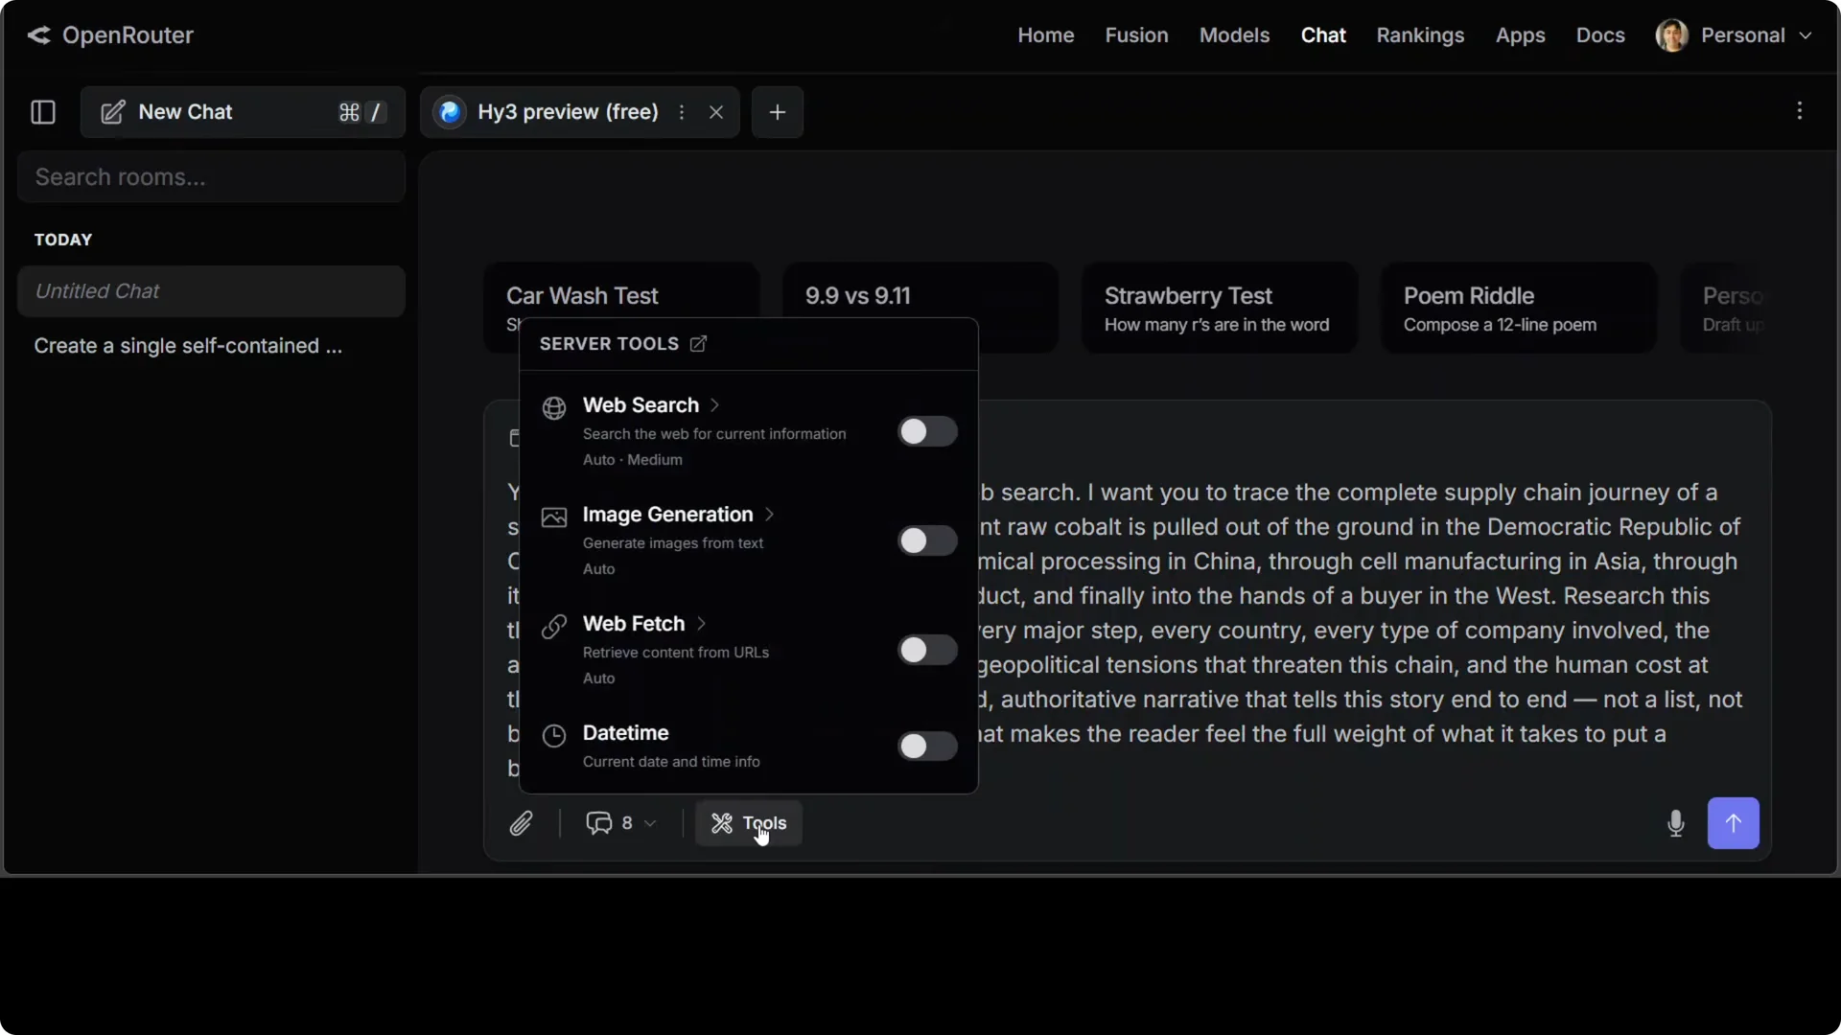Viewport: 1841px width, 1035px height.
Task: Open chat options menu at top right
Action: tap(1800, 111)
